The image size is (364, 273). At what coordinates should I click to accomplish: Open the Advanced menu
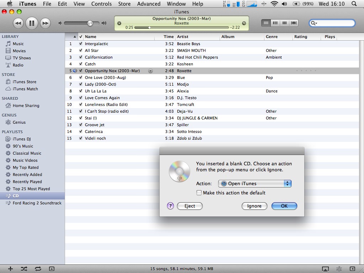coord(149,4)
